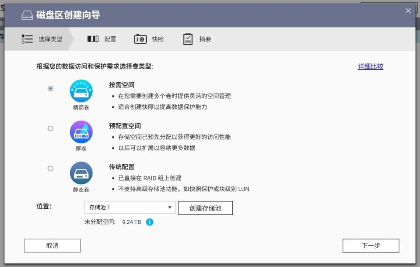Viewport: 420px width, 267px height.
Task: Expand the 位置 pool selection list
Action: pos(129,208)
